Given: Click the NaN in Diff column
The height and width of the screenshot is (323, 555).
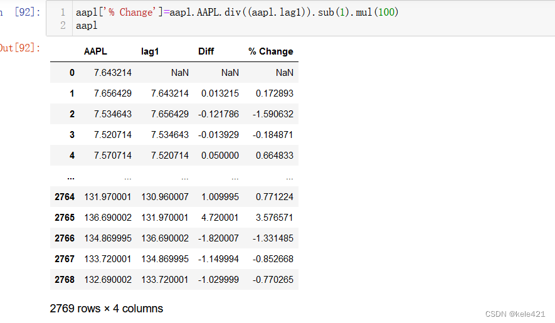Looking at the screenshot, I should 230,73.
